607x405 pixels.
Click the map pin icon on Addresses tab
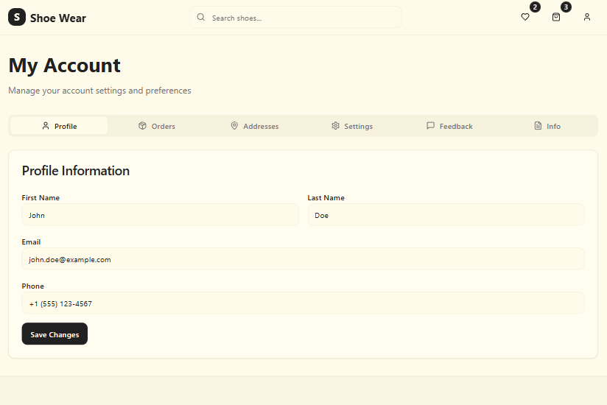tap(234, 126)
